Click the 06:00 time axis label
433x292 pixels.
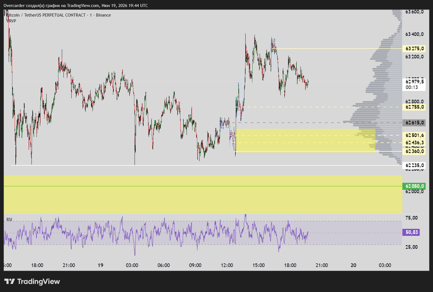coord(164,265)
